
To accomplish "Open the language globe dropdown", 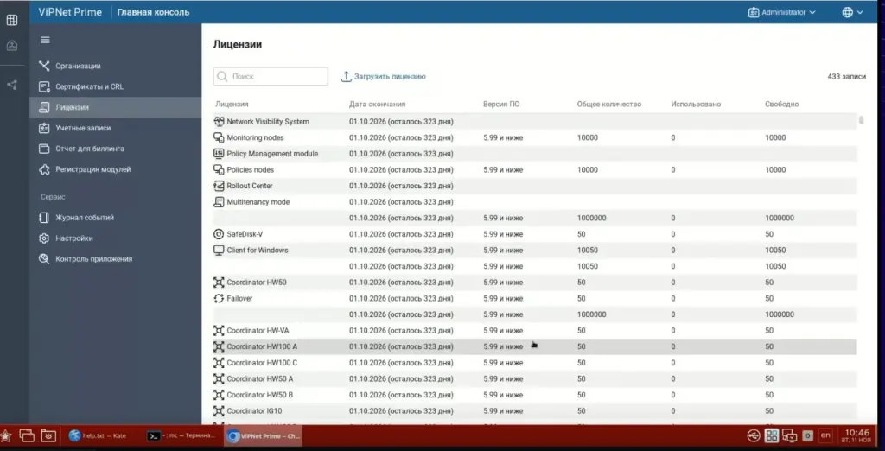I will pos(852,12).
